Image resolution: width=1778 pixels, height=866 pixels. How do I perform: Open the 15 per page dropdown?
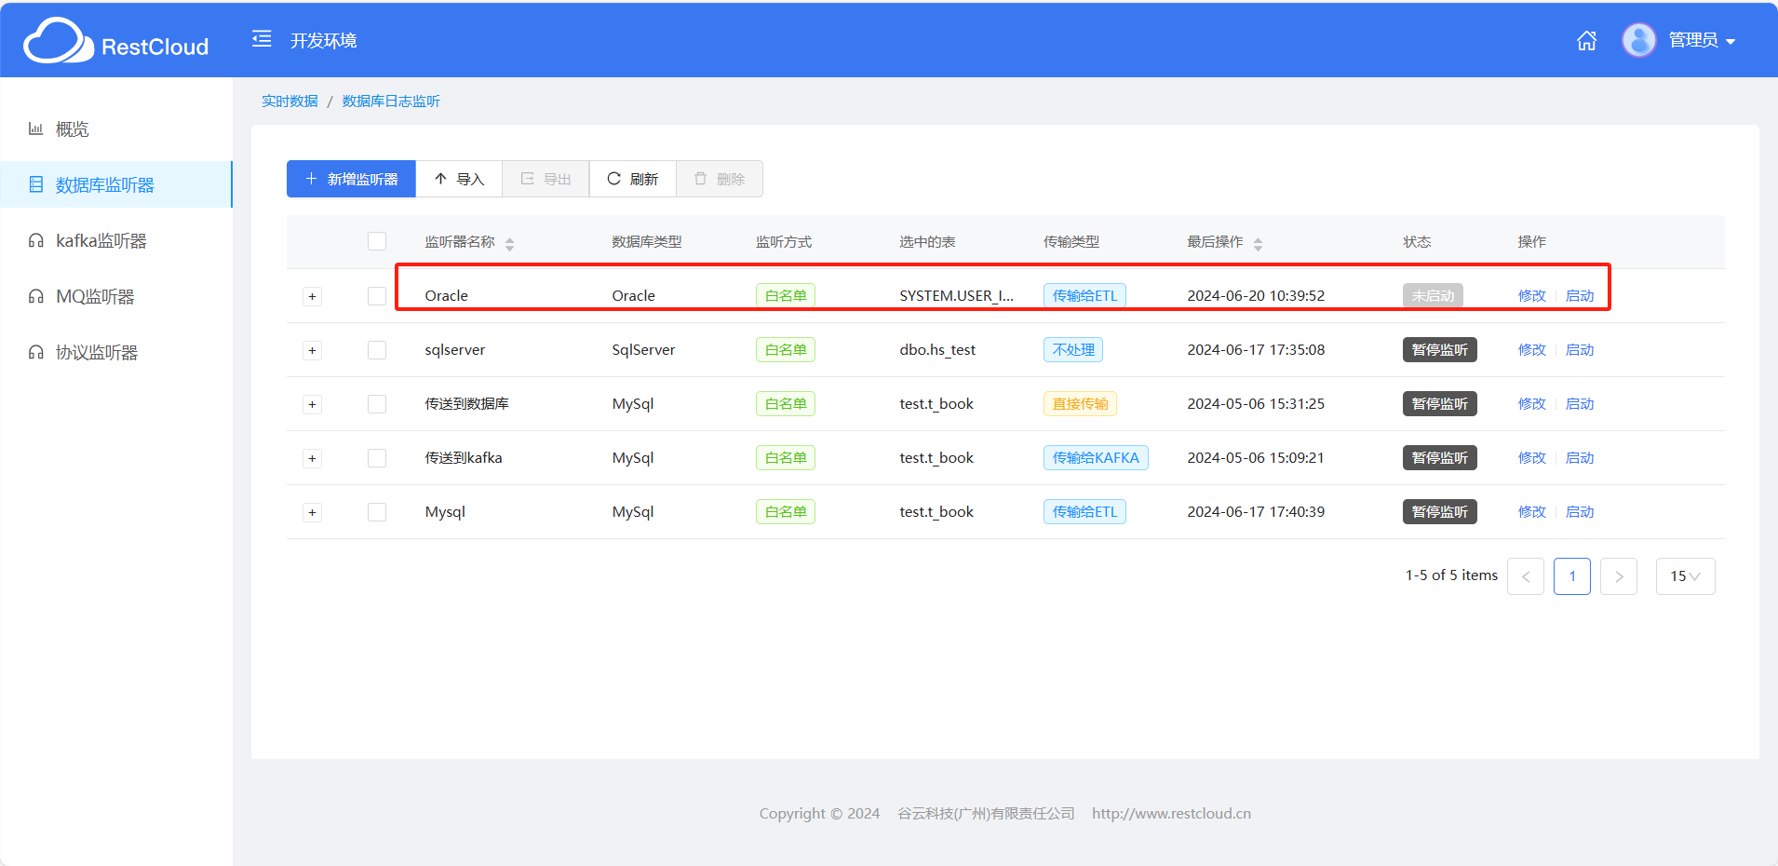click(1685, 576)
